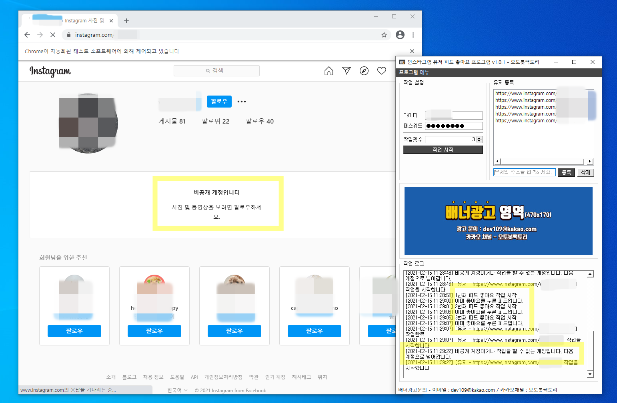Open Instagram activity heart icon
Screen dimensions: 617x403
382,71
